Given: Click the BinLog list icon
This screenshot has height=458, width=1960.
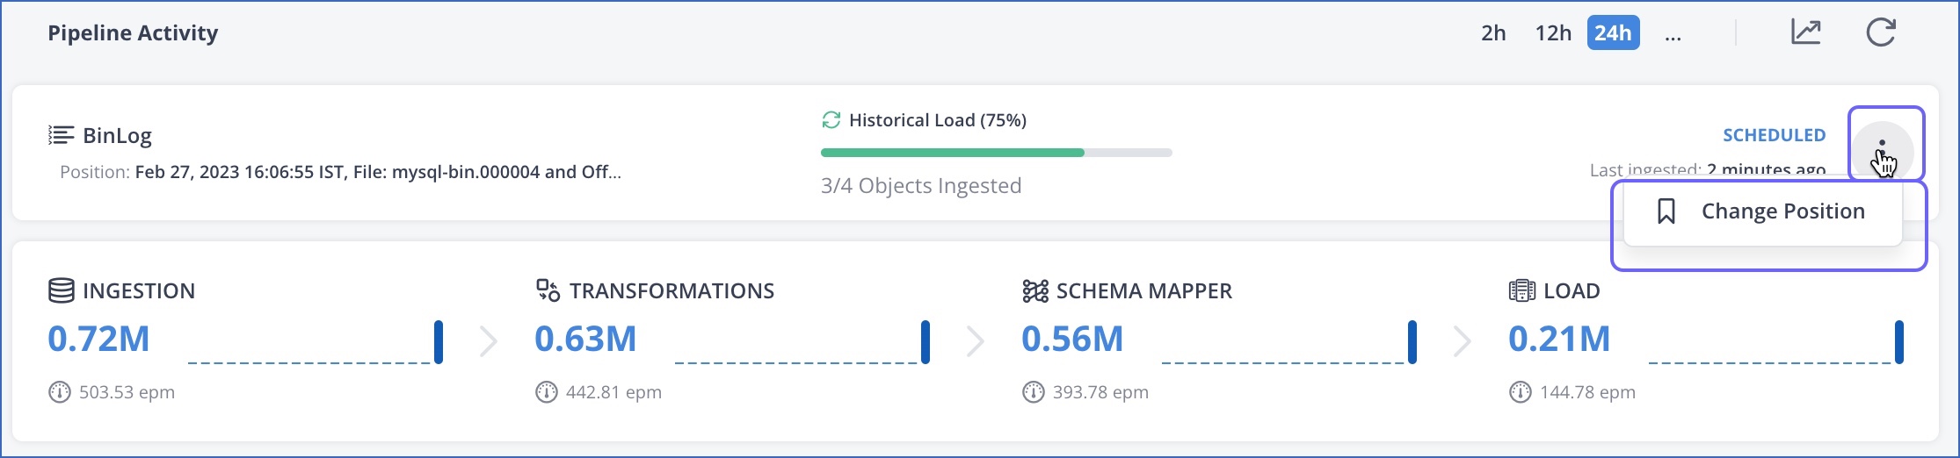Looking at the screenshot, I should [x=61, y=135].
